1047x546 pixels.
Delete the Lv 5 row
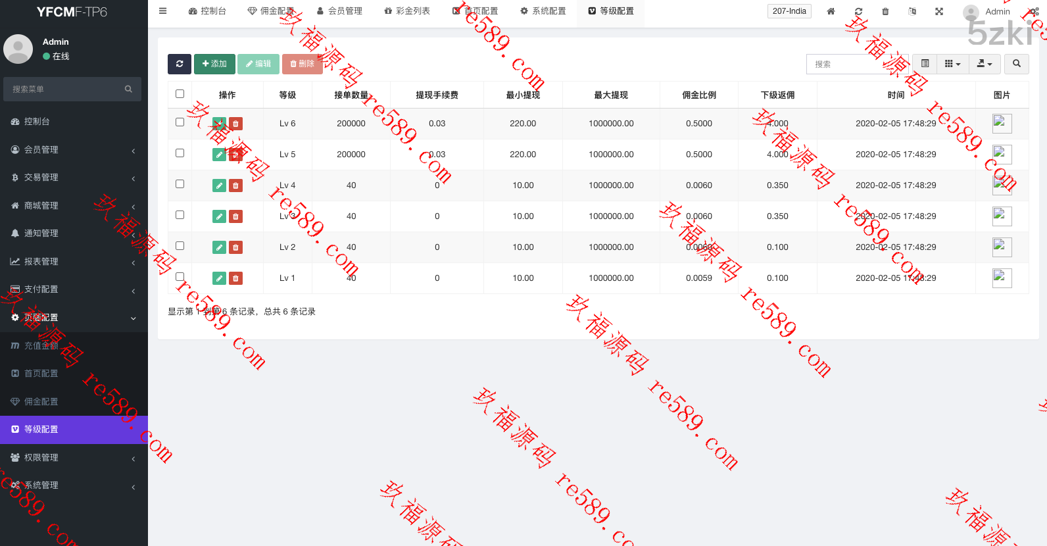point(235,155)
